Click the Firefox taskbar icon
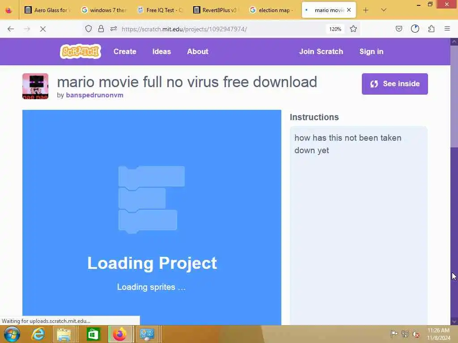Screen dimensions: 458x343 (x=120, y=334)
